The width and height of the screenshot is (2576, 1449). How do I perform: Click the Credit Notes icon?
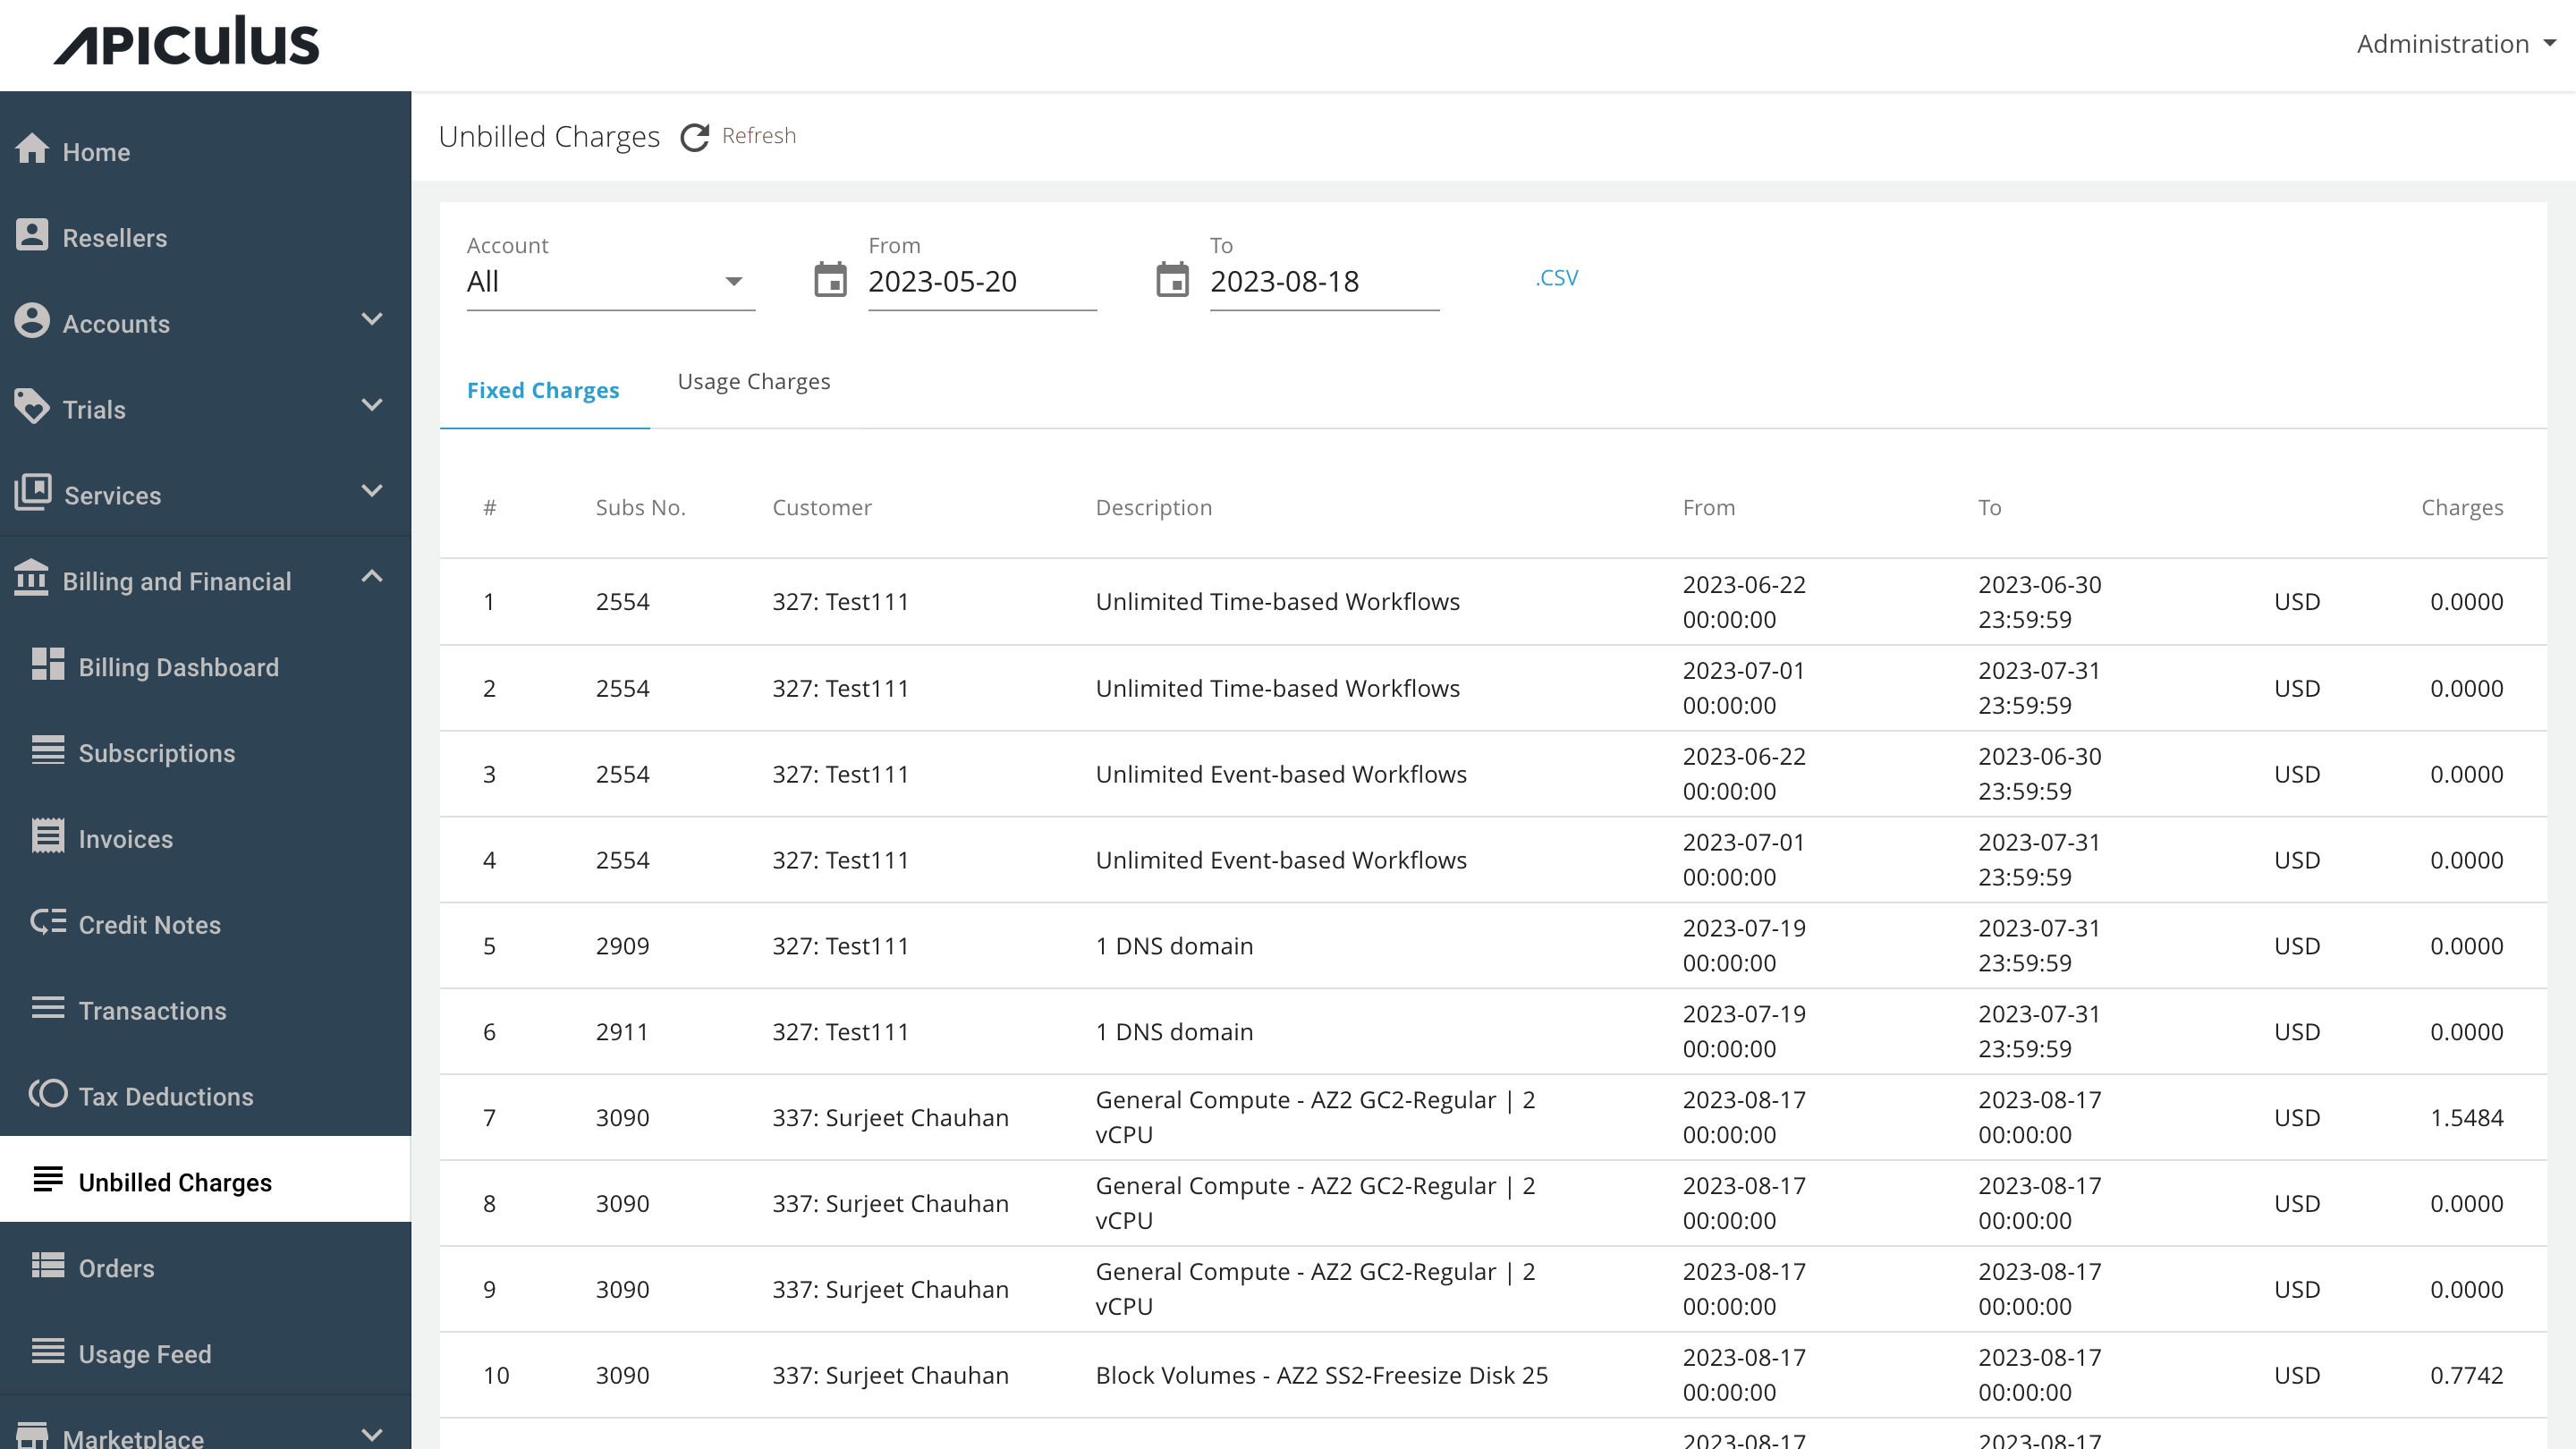tap(48, 923)
